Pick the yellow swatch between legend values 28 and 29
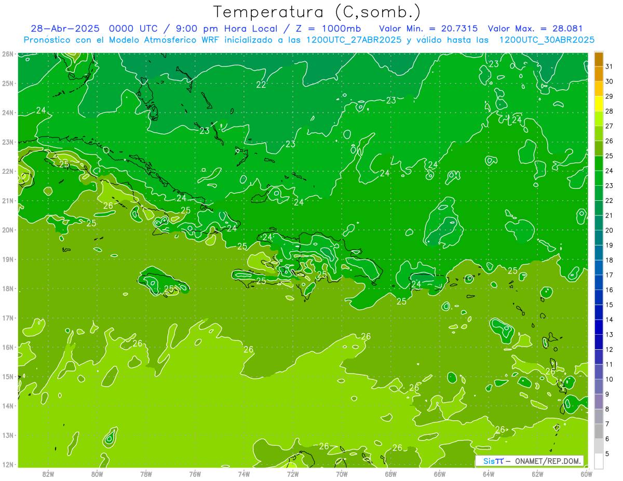The image size is (623, 481). [x=599, y=104]
